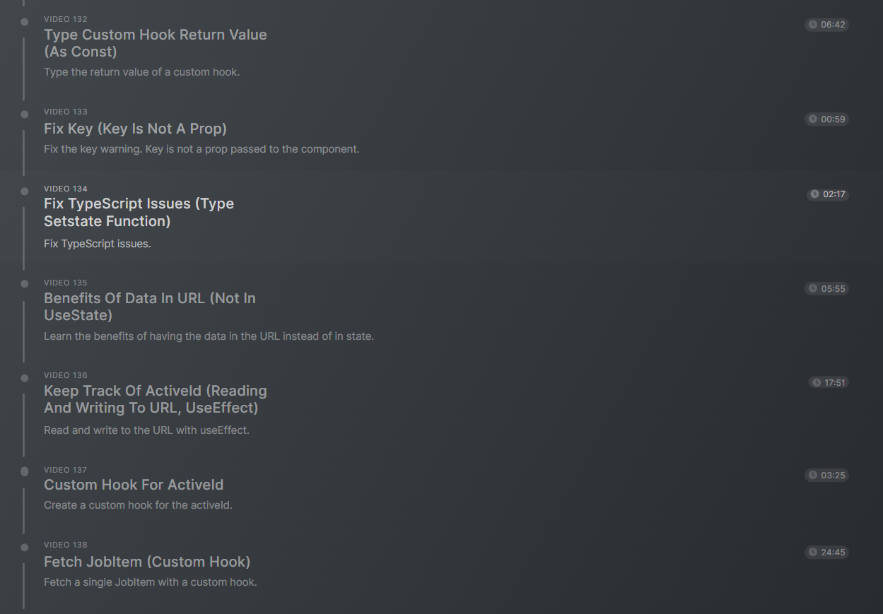Click the clock icon beside 06:42 duration
The width and height of the screenshot is (883, 614).
pyautogui.click(x=813, y=25)
